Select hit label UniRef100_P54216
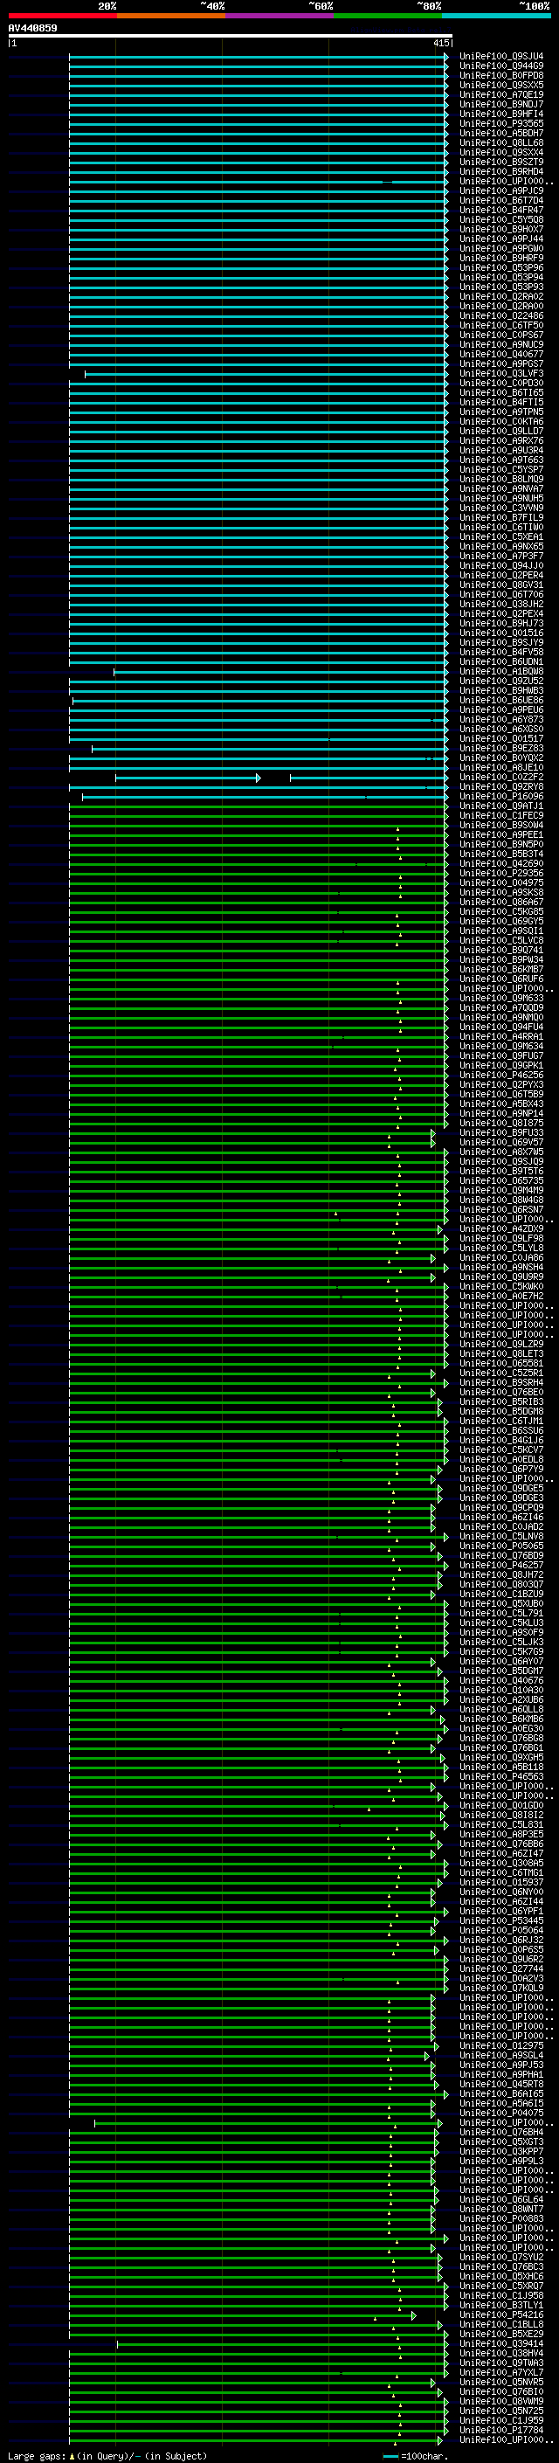Viewport: 559px width, 2463px height. click(x=501, y=2314)
